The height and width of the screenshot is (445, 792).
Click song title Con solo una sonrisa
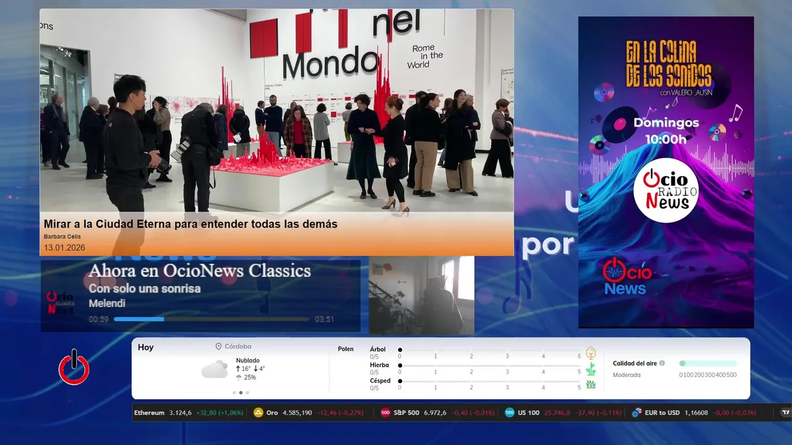coord(145,289)
